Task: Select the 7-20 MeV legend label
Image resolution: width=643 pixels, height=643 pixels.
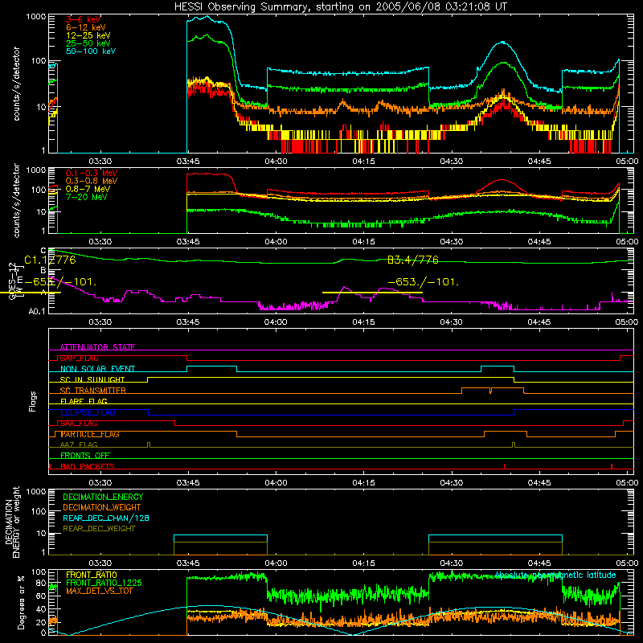Action: pos(86,197)
